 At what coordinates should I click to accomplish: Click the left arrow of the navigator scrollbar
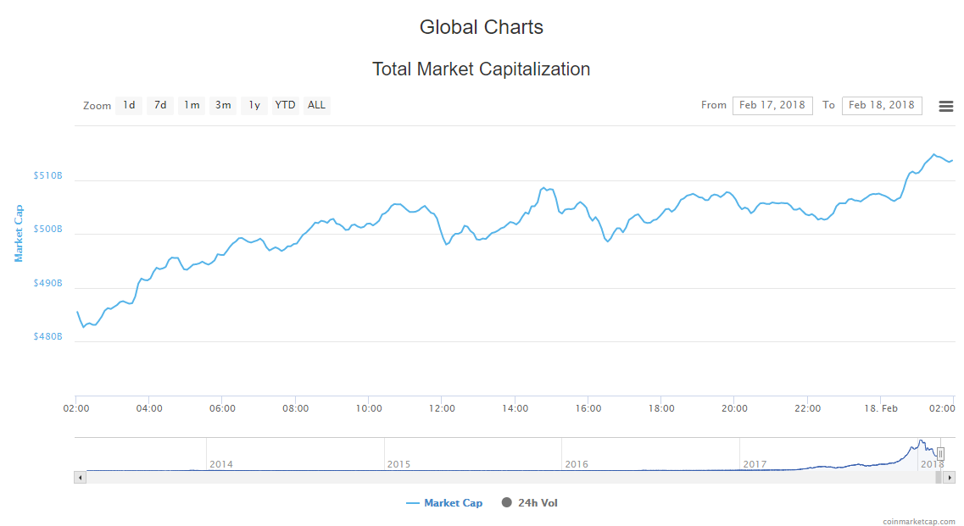pyautogui.click(x=81, y=477)
